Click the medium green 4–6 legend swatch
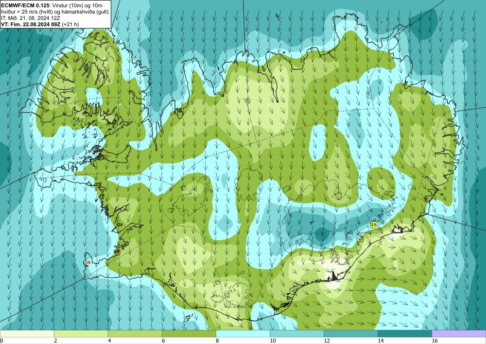Viewport: 486px width, 344px height. (x=135, y=334)
